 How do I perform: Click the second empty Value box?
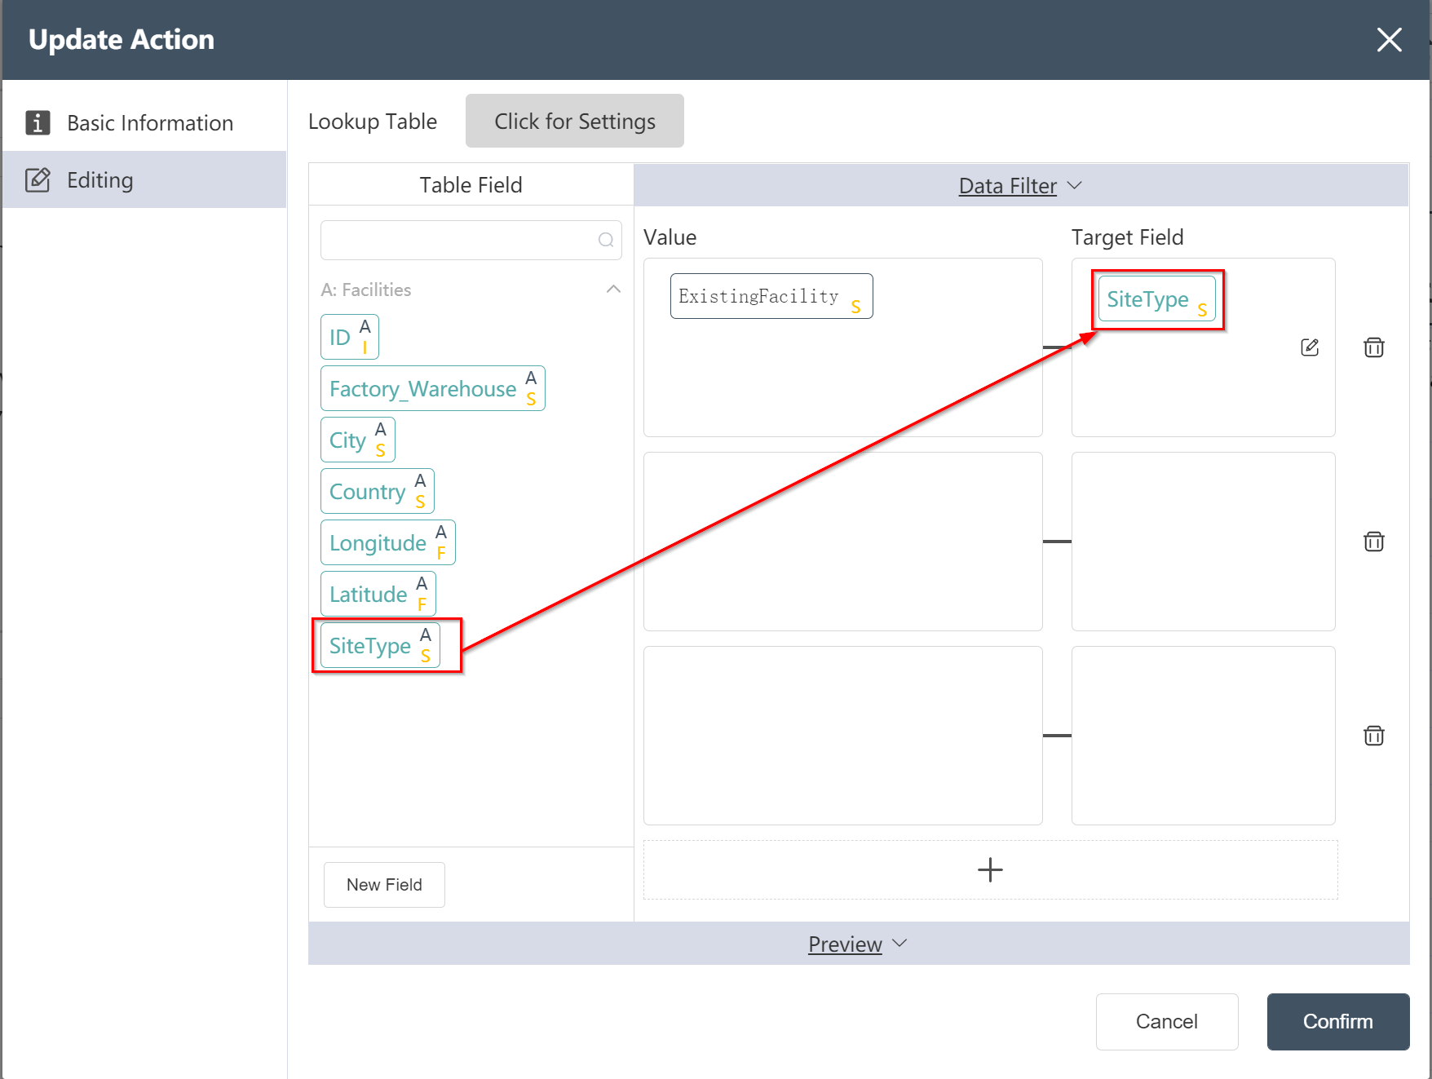(x=843, y=542)
